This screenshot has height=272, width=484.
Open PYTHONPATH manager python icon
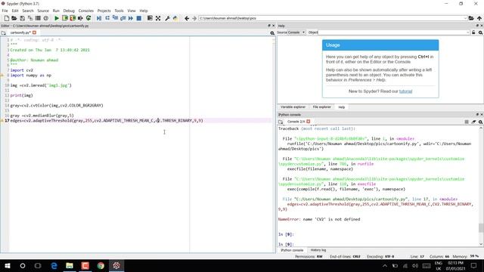(x=175, y=18)
